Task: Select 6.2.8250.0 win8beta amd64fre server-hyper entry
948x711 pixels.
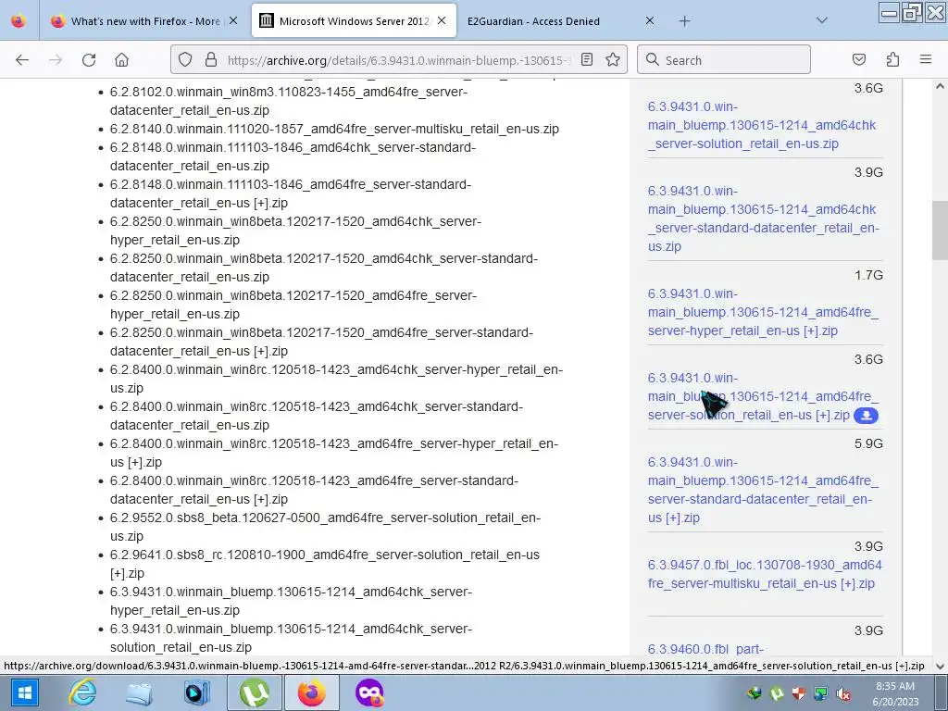Action: point(293,305)
